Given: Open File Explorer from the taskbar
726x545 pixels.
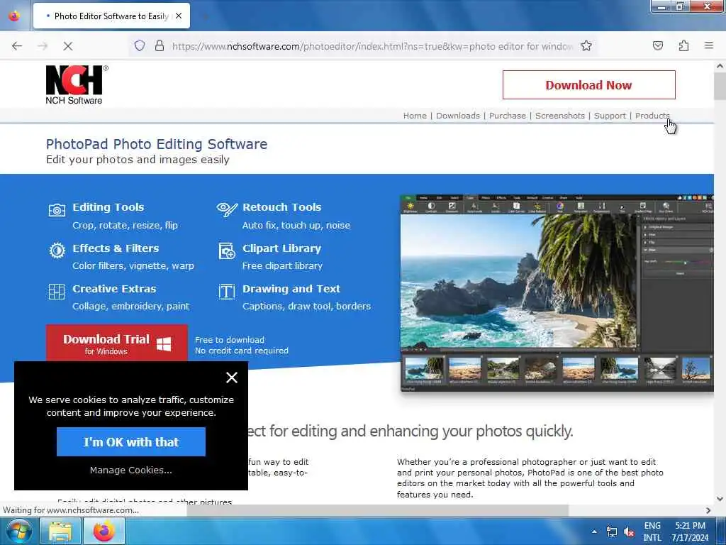Looking at the screenshot, I should click(x=61, y=531).
